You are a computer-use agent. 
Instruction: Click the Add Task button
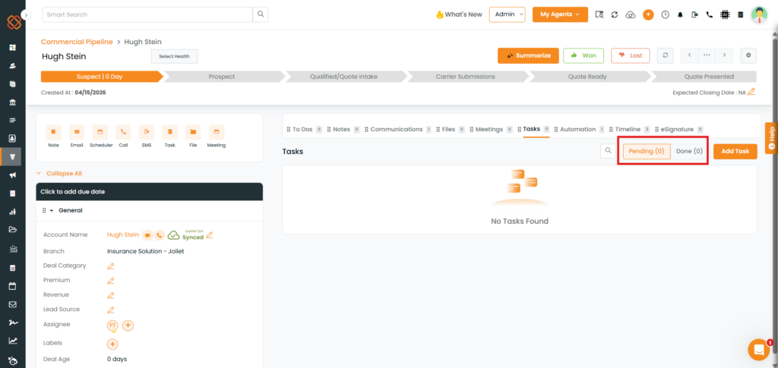(x=735, y=151)
